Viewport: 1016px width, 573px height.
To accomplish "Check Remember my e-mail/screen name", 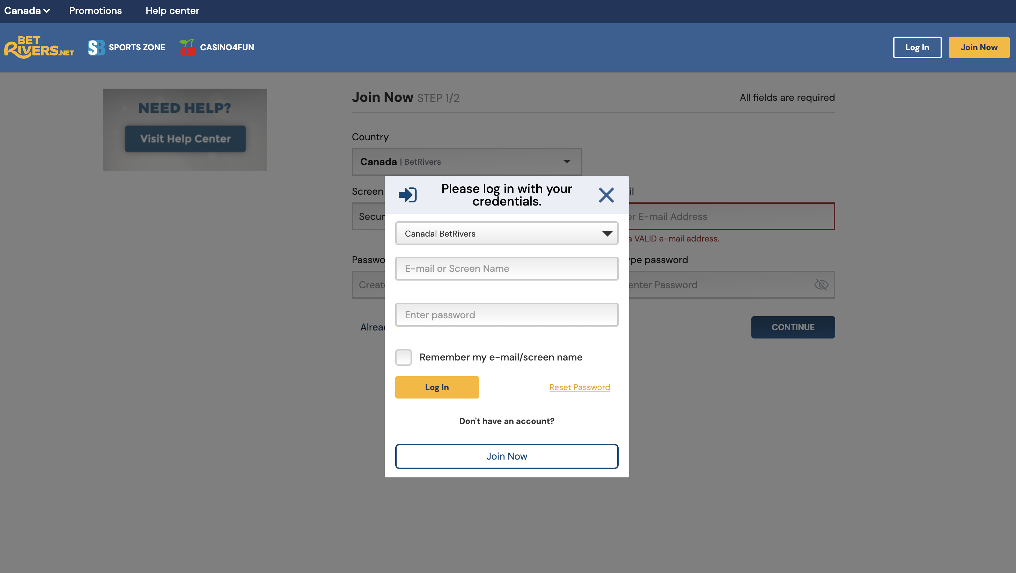I will pos(404,357).
